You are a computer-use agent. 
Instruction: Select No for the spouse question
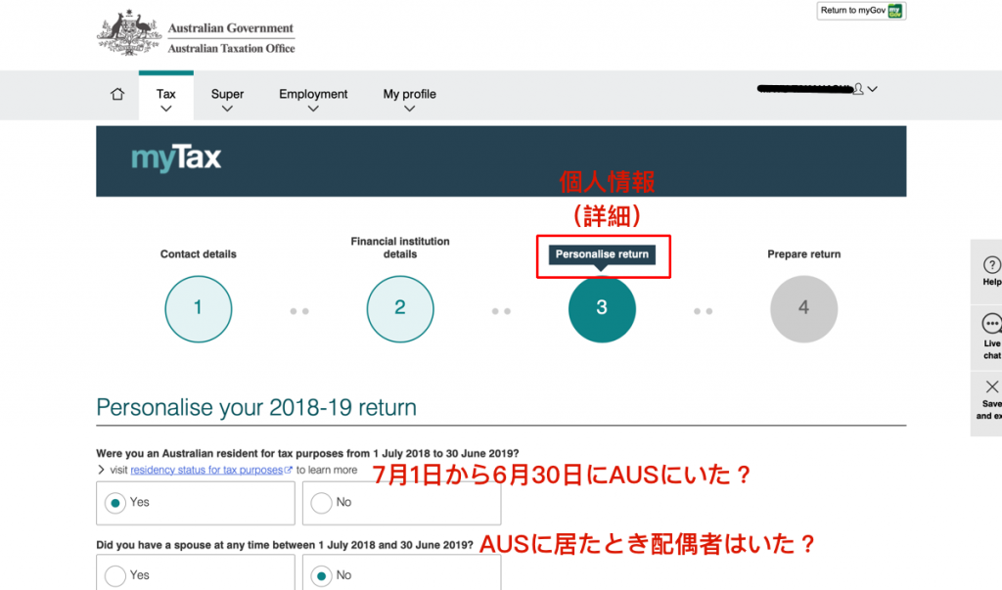pyautogui.click(x=321, y=576)
